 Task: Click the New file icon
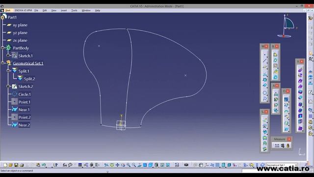[5, 165]
